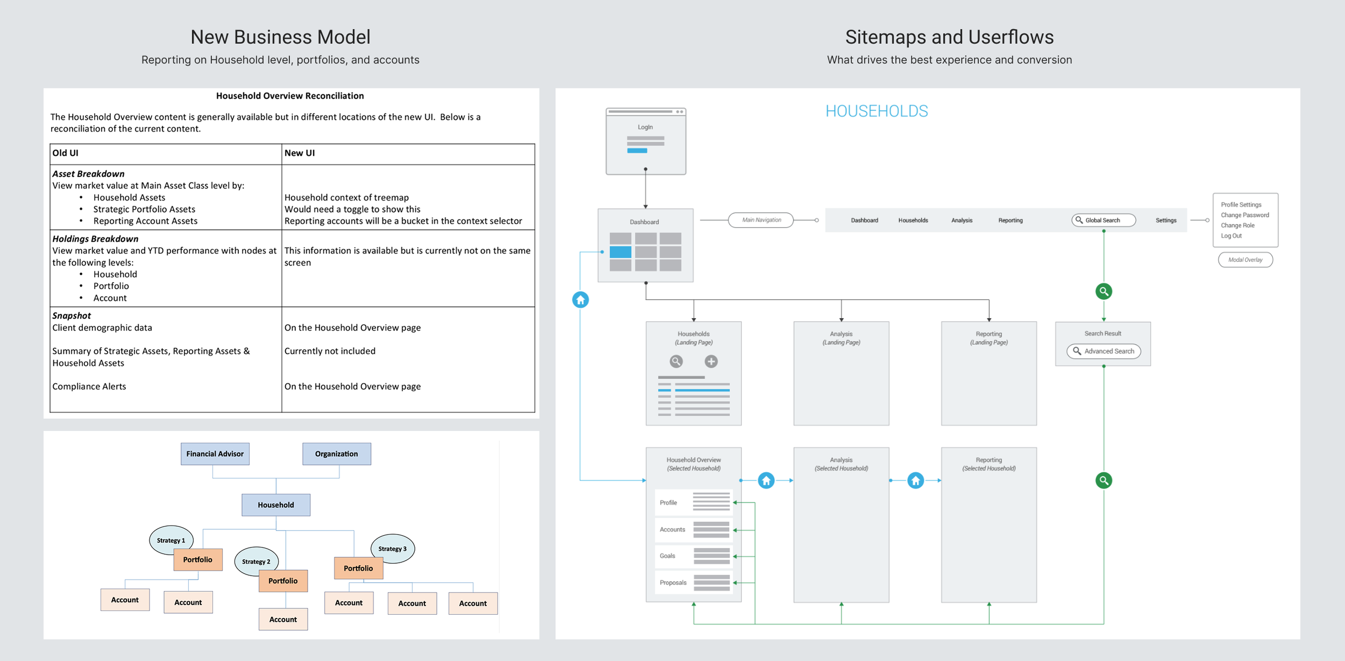This screenshot has width=1345, height=661.
Task: Click the Asset Breakdown heading in table
Action: (x=88, y=174)
